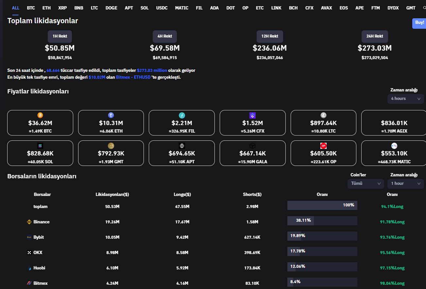Select the 1H Rekt timeframe button
The image size is (426, 289).
(x=60, y=36)
